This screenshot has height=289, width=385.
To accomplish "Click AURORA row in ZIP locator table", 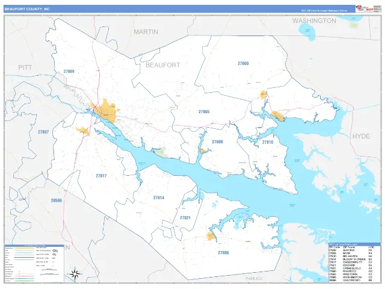I will coord(352,250).
